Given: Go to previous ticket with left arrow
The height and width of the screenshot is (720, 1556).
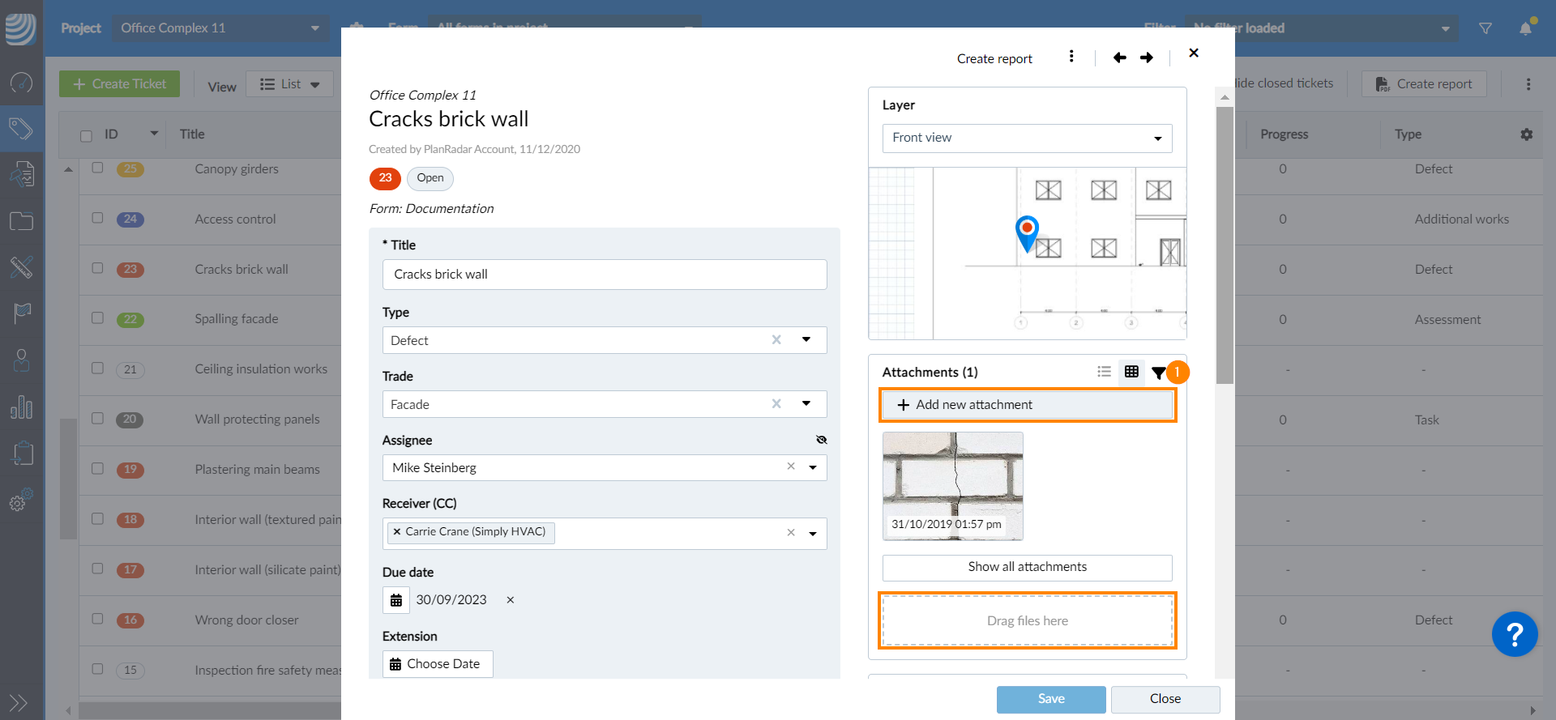Looking at the screenshot, I should click(x=1119, y=58).
